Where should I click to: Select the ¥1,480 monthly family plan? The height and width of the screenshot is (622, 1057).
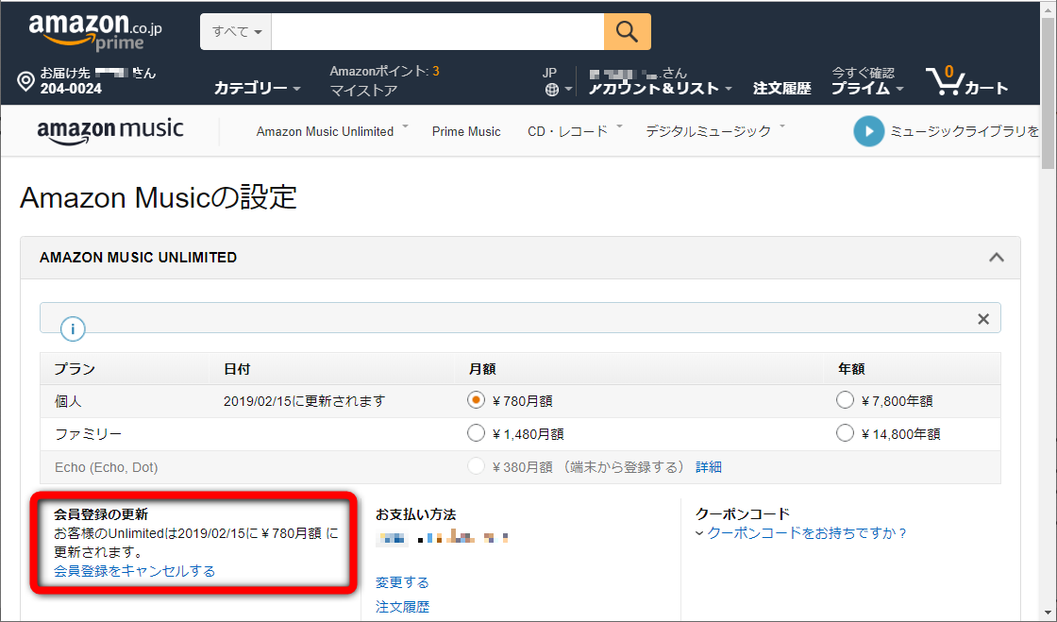coord(477,432)
